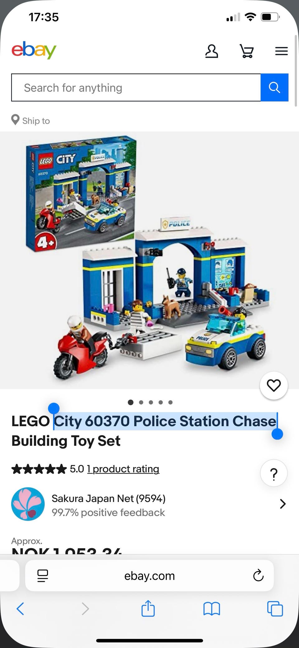Tap the ebay.com address bar
Screen dimensions: 299x648
pyautogui.click(x=149, y=576)
